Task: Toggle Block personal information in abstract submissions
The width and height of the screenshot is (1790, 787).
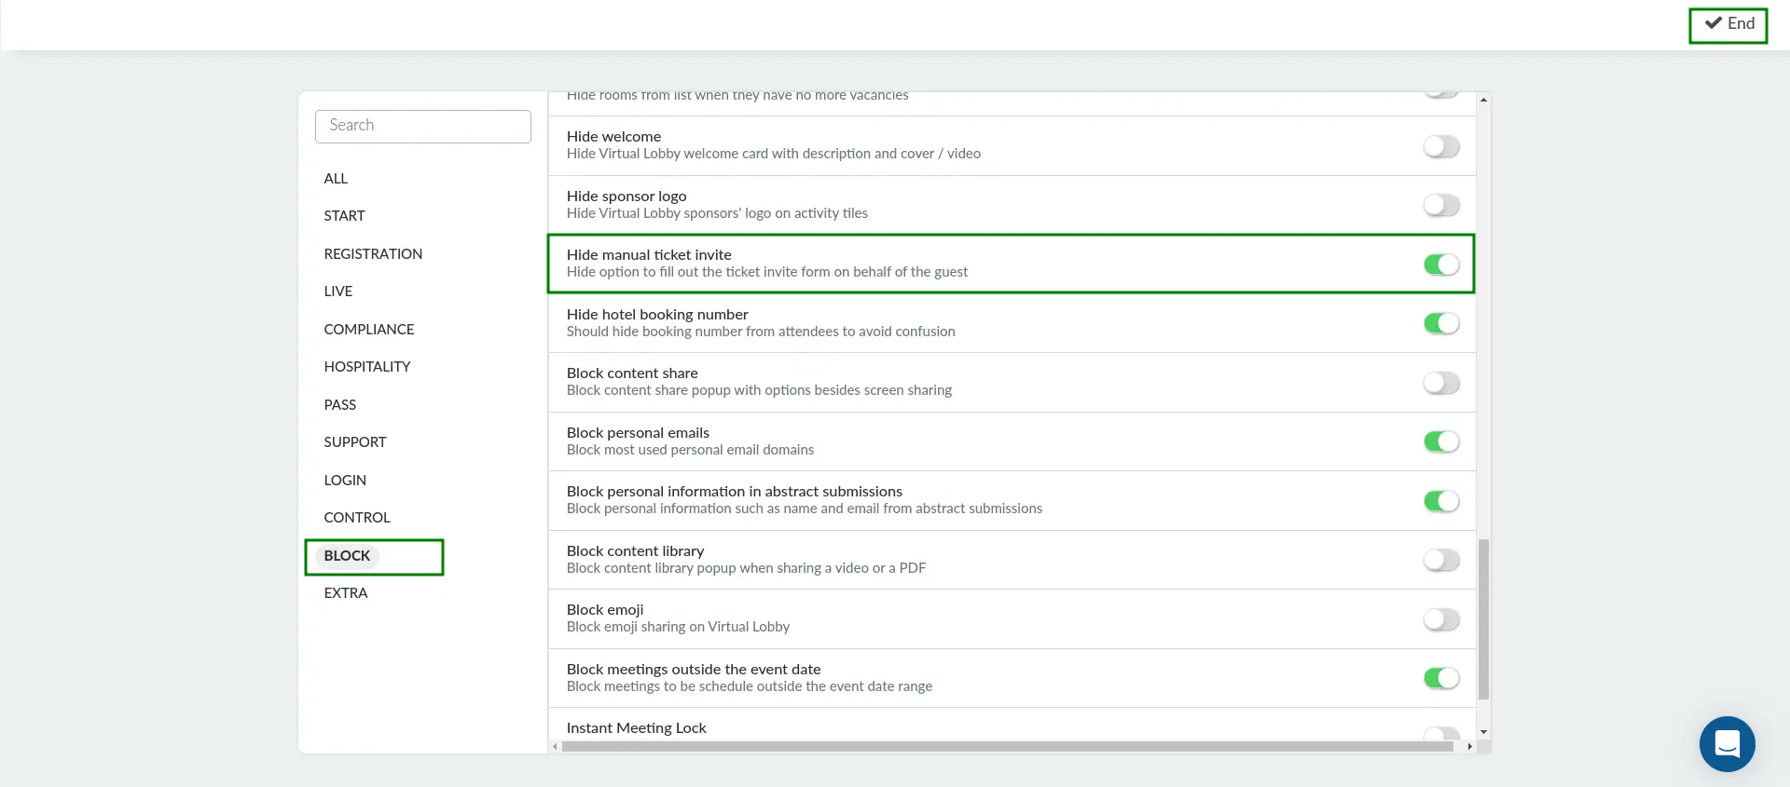Action: point(1441,501)
